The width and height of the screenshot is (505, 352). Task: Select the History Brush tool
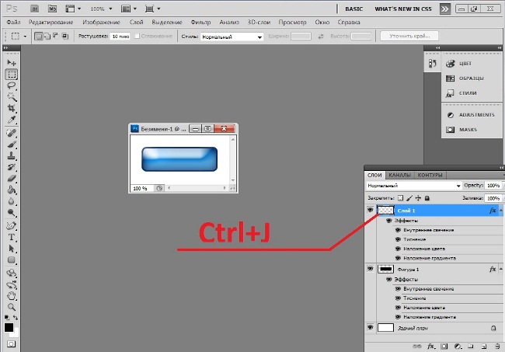12,167
